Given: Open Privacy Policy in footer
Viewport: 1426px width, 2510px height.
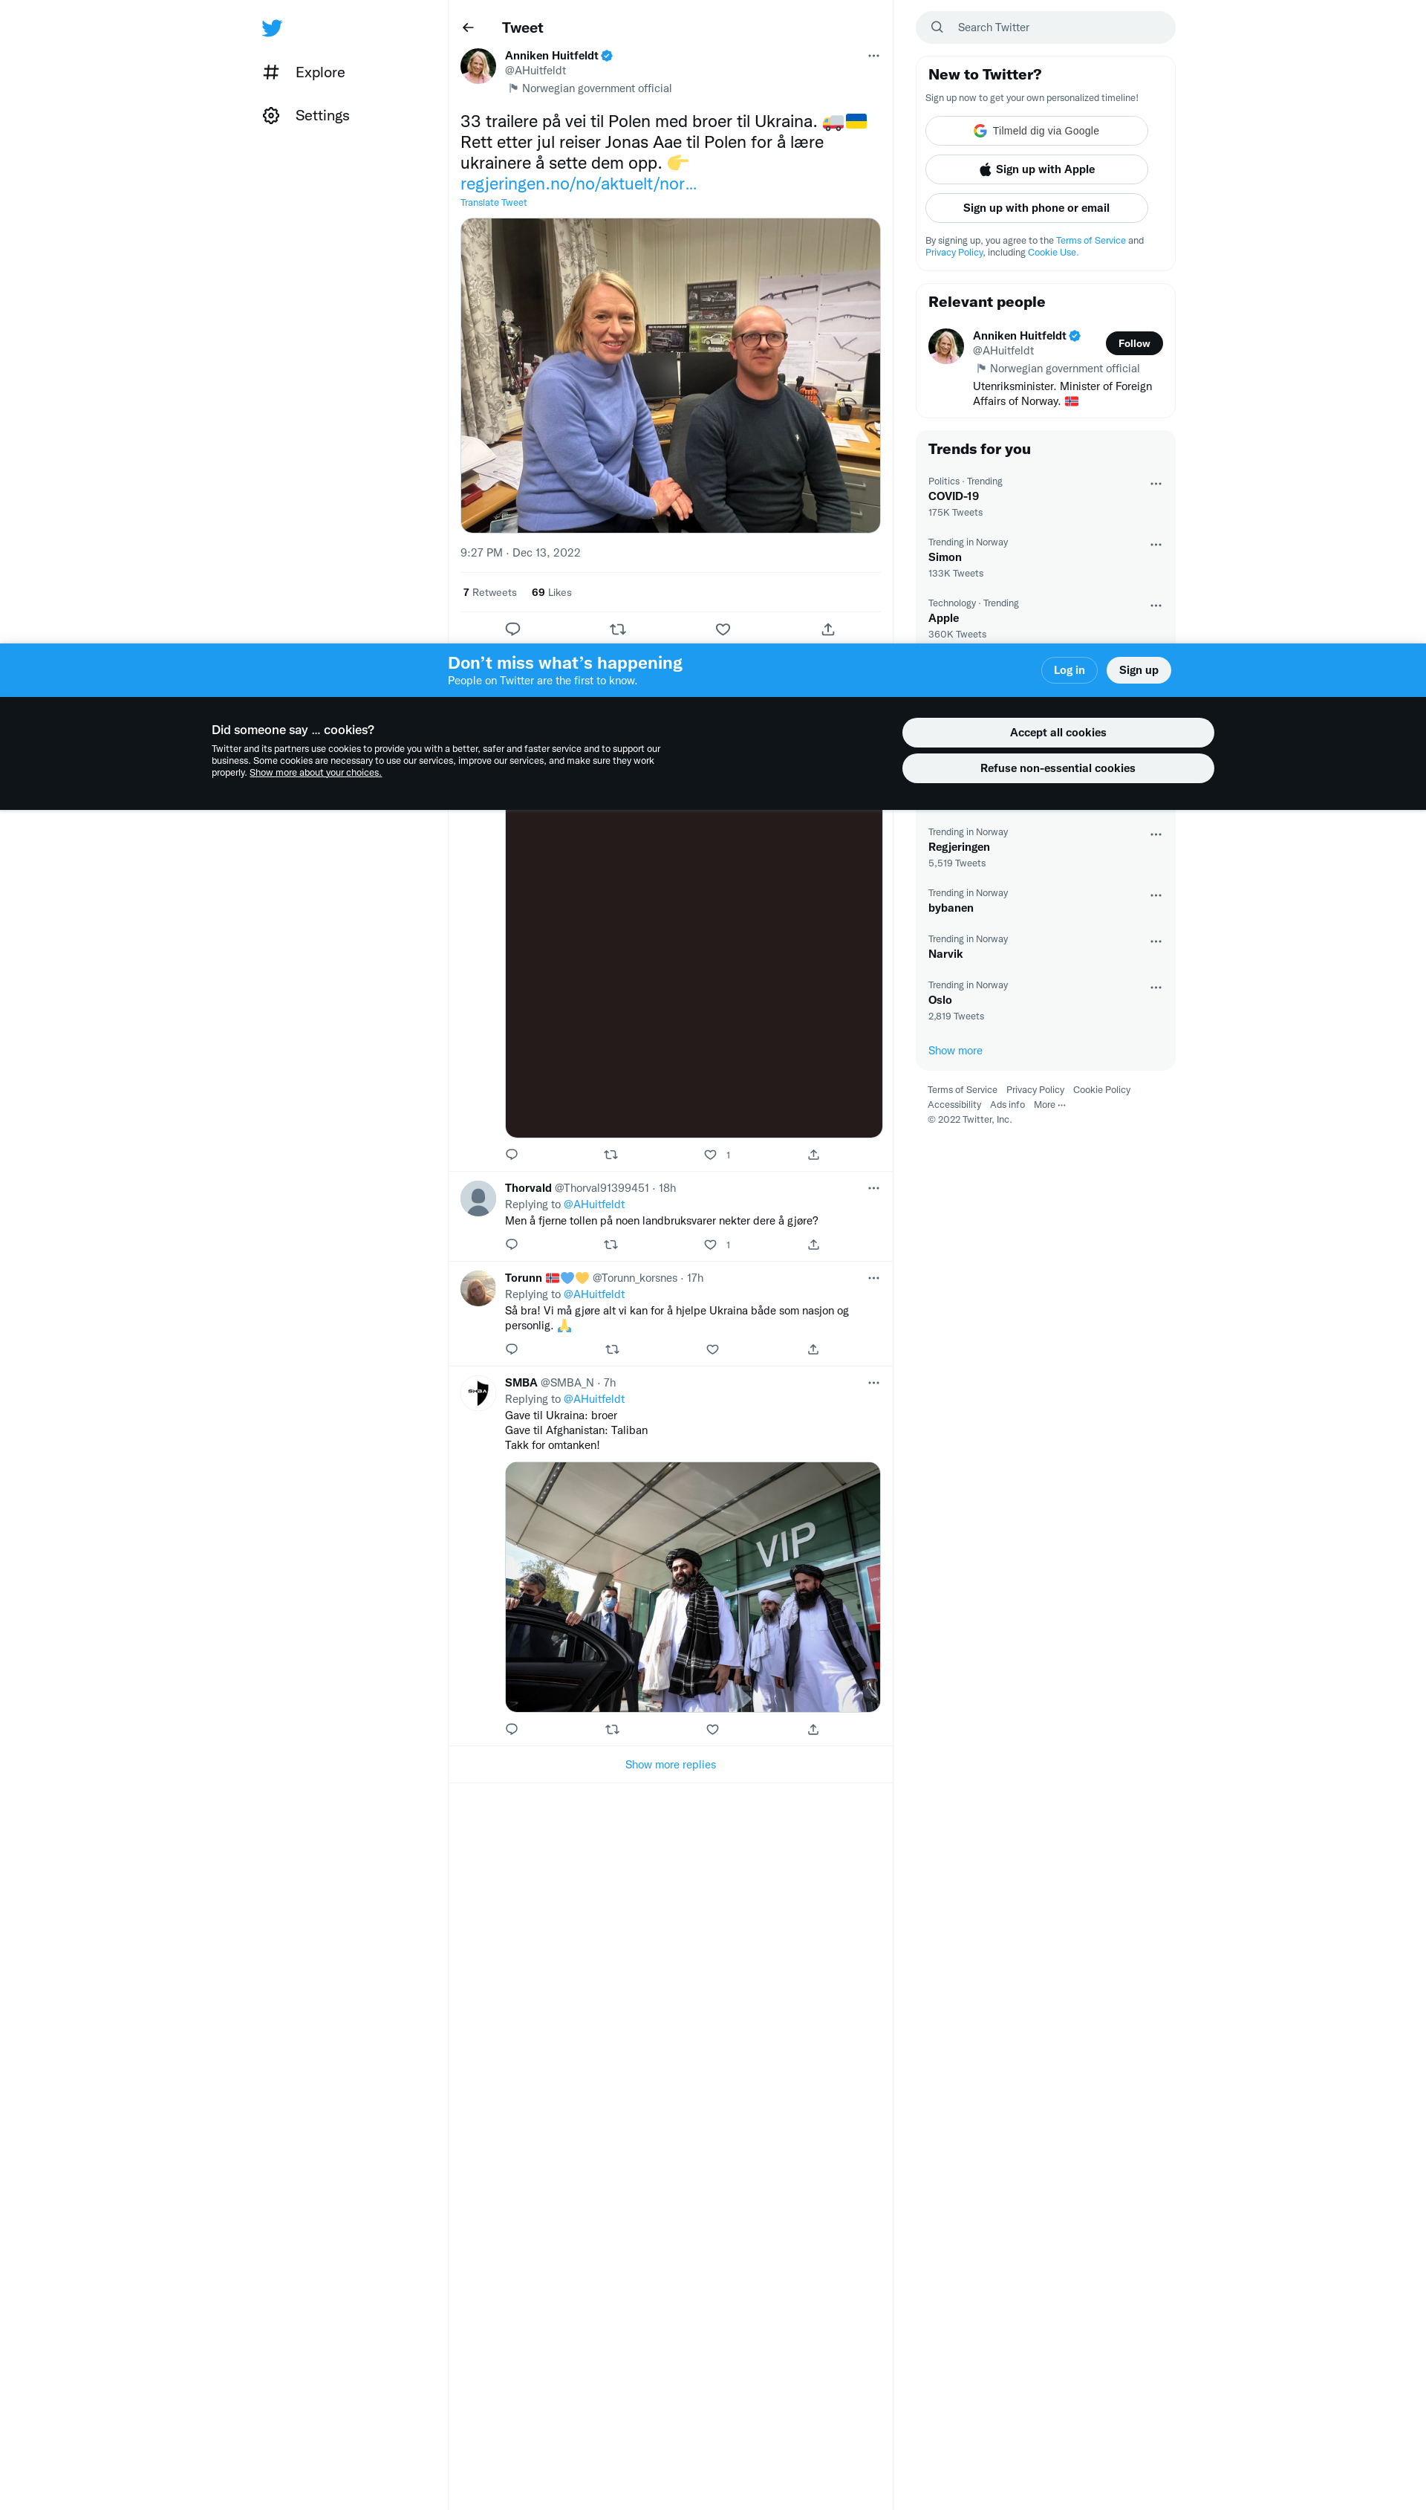Looking at the screenshot, I should point(1035,1090).
